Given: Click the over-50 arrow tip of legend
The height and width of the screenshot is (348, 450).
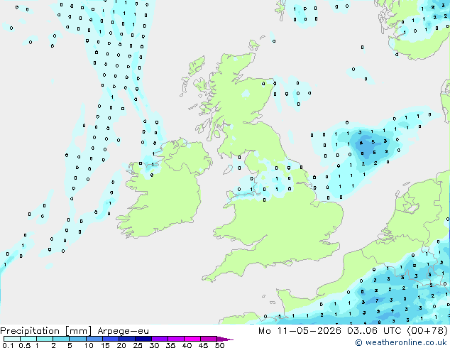Looking at the screenshot, I should 225,339.
